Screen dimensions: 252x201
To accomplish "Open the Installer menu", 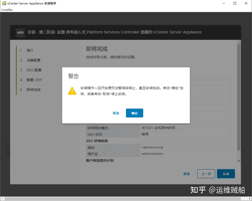I will point(7,10).
